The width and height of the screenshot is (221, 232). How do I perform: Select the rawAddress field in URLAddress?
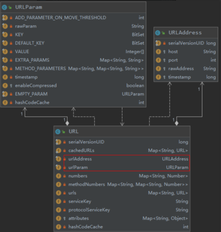(x=181, y=69)
